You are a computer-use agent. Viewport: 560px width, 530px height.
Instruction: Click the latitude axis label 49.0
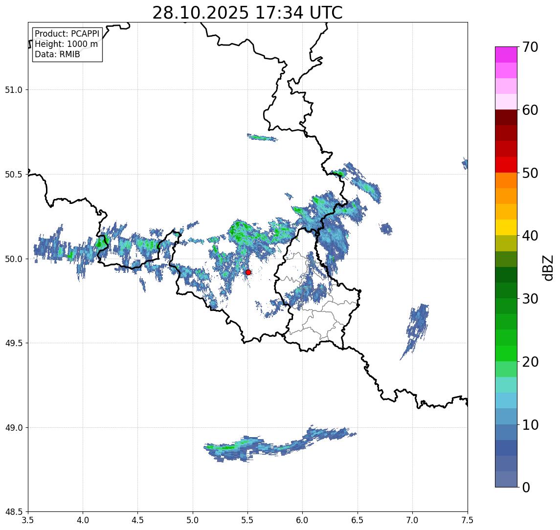click(14, 427)
